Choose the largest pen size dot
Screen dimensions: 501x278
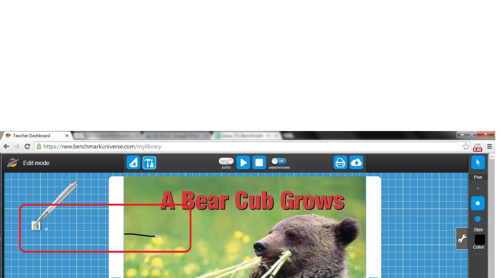[478, 219]
